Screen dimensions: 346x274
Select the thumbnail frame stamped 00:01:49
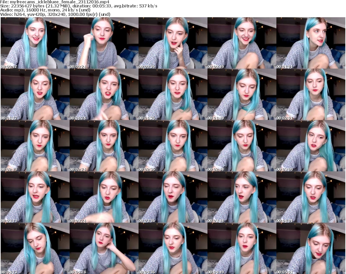242,94
